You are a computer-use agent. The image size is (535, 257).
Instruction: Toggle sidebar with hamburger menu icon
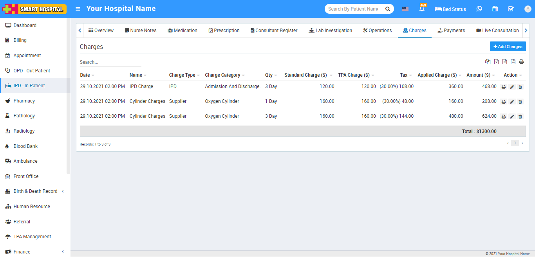78,9
